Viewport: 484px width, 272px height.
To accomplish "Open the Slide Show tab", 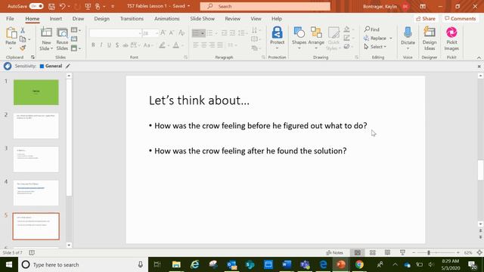I will (202, 18).
